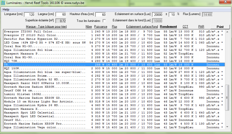This screenshot has width=232, height=134.
Task: Select Aqua Illumination Sol blue (ex super-blue) row
Action: 114,72
